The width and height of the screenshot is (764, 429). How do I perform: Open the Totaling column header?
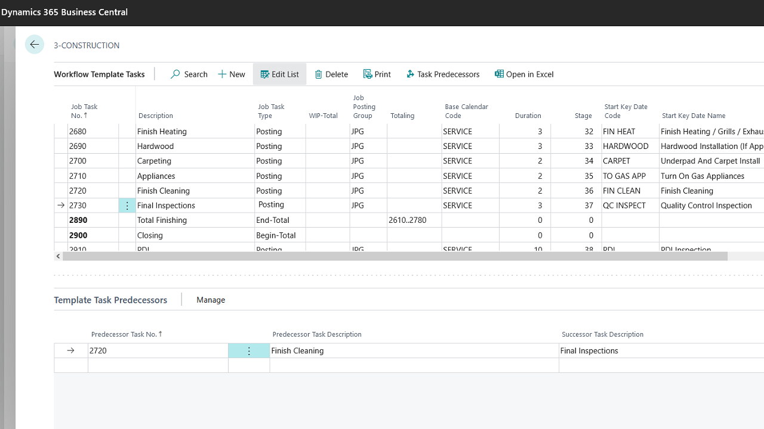(x=402, y=116)
